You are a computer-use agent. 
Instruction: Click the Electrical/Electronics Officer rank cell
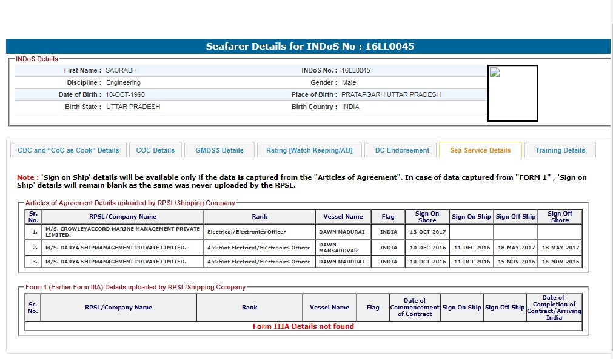[259, 232]
